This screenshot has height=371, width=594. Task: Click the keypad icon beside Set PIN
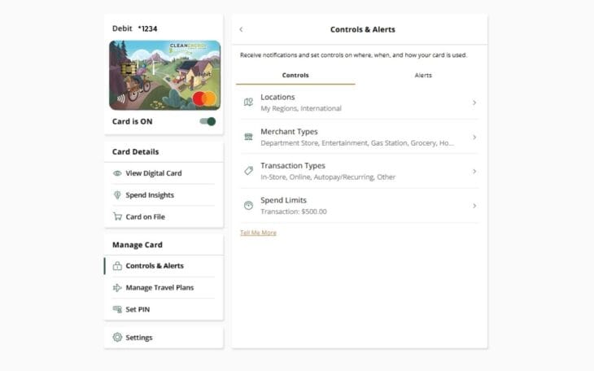click(117, 310)
